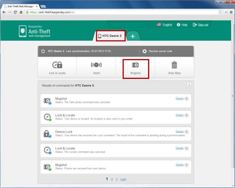Click the Sign out arrow icon
This screenshot has width=235, height=188.
tap(194, 25)
